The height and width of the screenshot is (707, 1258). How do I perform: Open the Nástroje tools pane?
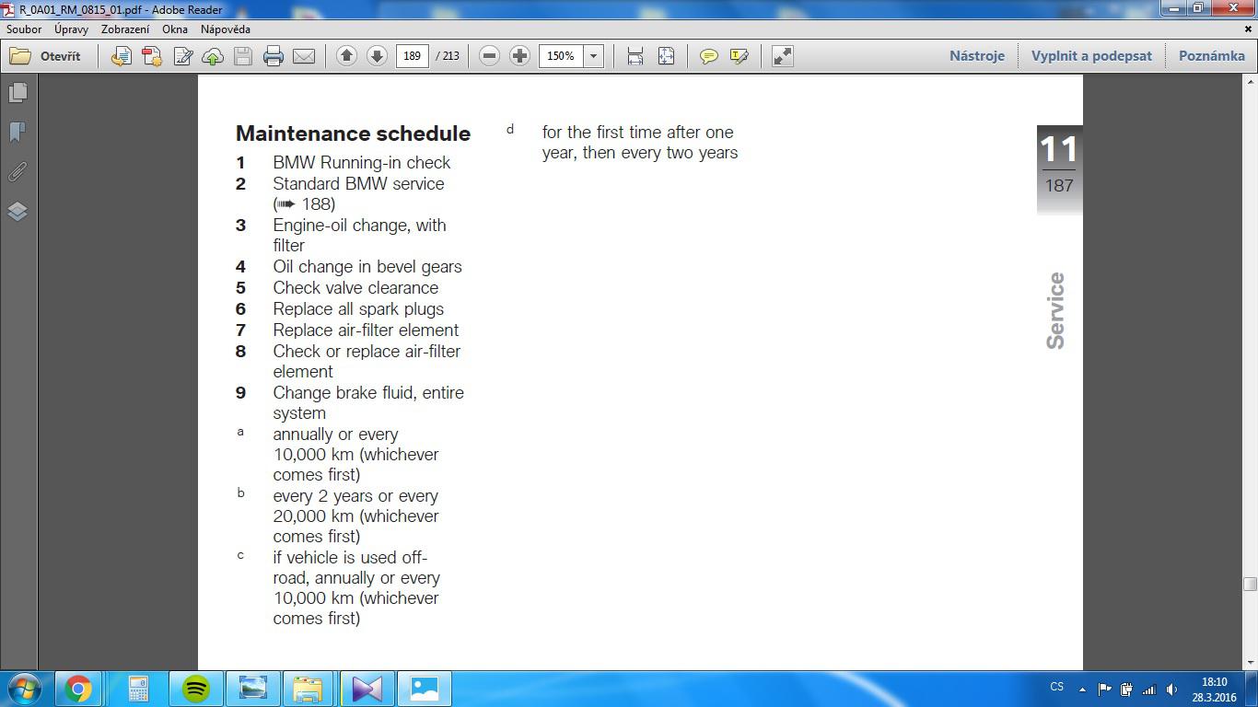point(977,56)
